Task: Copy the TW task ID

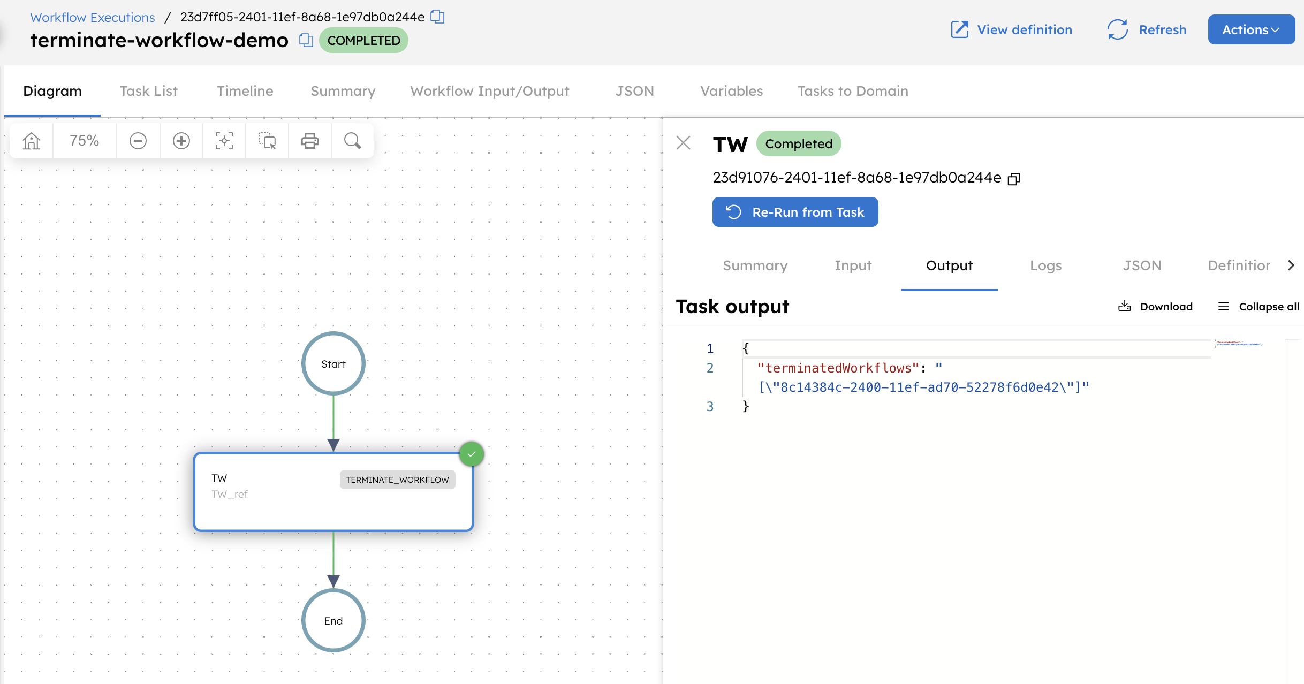Action: point(1014,178)
